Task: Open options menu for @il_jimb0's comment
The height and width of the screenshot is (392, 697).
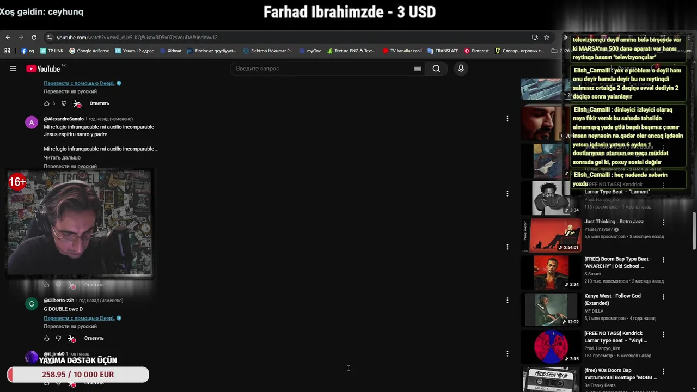Action: click(507, 353)
